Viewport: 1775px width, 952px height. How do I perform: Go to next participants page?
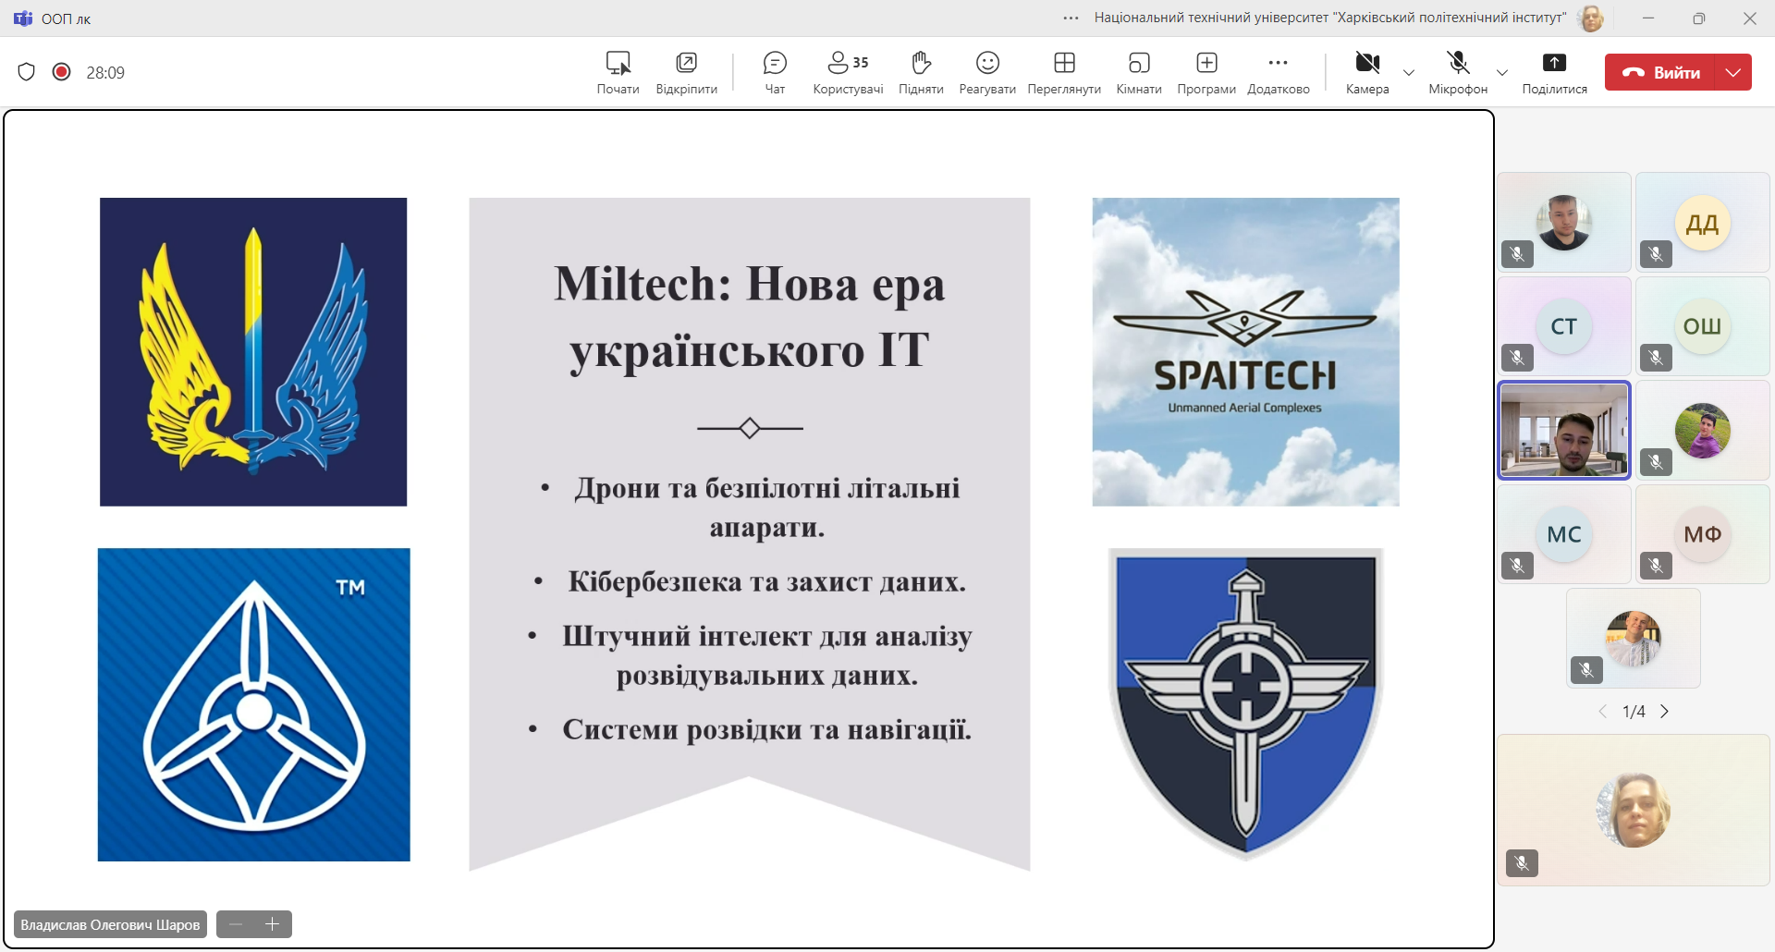pos(1665,712)
